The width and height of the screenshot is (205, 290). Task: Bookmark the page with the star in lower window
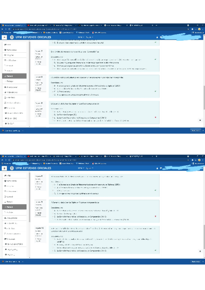click(x=192, y=160)
